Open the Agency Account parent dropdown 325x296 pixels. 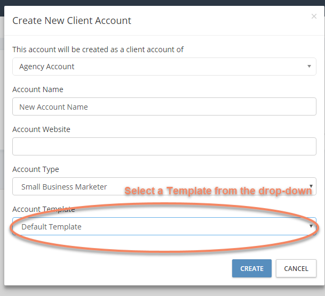[x=164, y=67]
